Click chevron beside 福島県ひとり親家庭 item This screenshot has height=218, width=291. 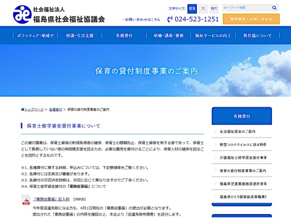[x=215, y=197]
